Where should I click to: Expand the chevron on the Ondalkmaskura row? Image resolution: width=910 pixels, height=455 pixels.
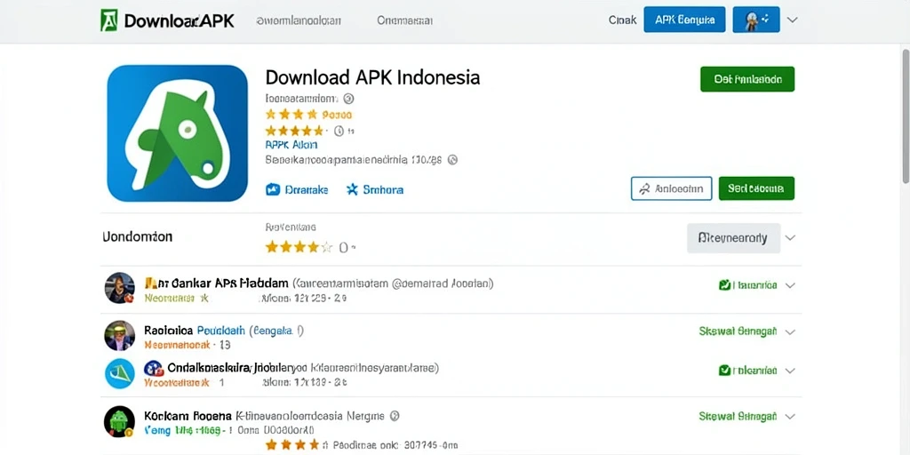790,371
